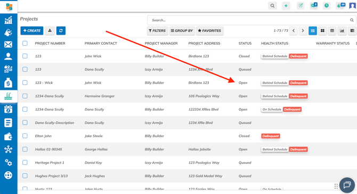Sort by Warranty Status column header
The image size is (357, 194).
pyautogui.click(x=332, y=43)
